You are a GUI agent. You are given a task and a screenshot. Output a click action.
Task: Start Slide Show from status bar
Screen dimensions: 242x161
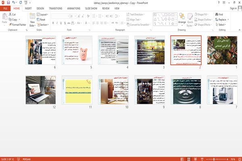(202, 159)
